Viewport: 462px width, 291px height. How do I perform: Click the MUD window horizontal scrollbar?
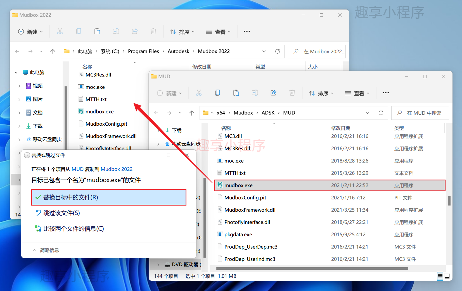(x=312, y=269)
